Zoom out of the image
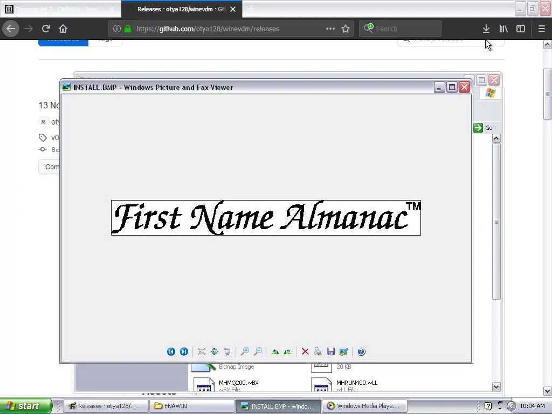Viewport: 552px width, 414px height. coord(258,351)
